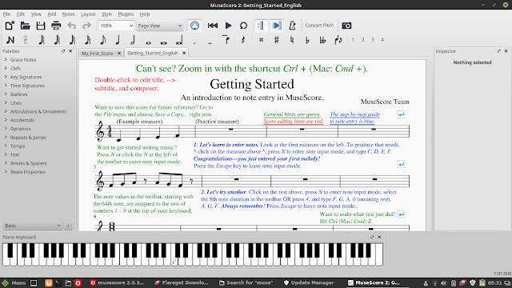The height and width of the screenshot is (288, 512).
Task: Select the quarter note duration
Action: coord(118,40)
